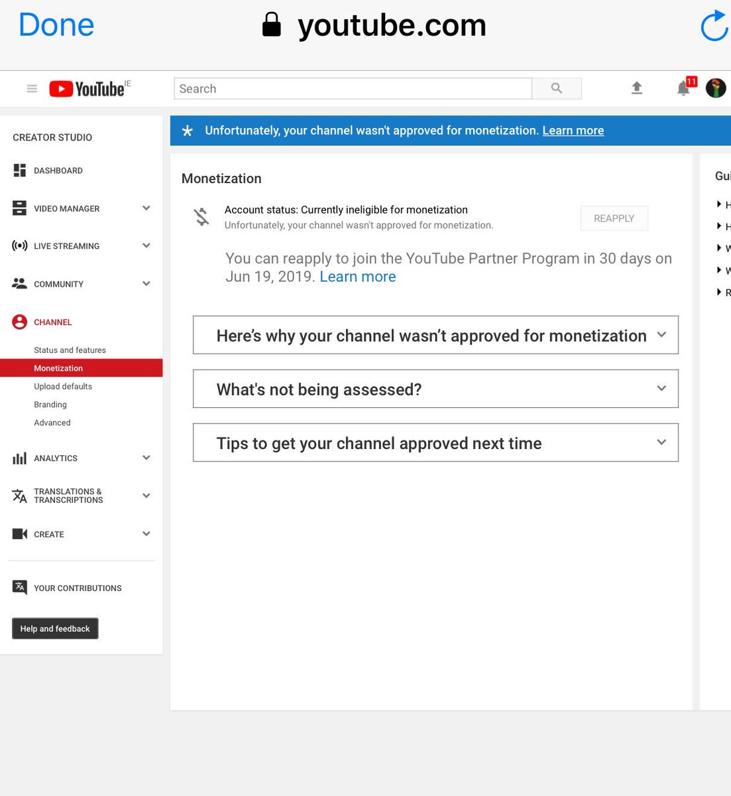Click the star icon in blue banner
731x796 pixels.
[x=188, y=131]
